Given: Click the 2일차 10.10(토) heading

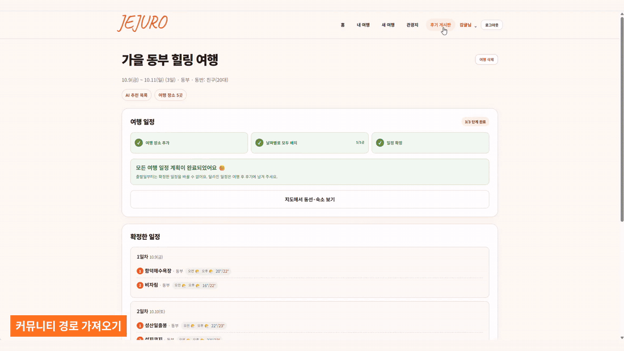Looking at the screenshot, I should tap(151, 312).
